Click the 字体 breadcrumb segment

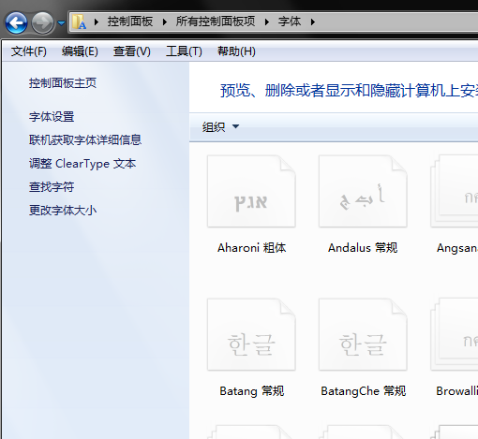click(290, 22)
